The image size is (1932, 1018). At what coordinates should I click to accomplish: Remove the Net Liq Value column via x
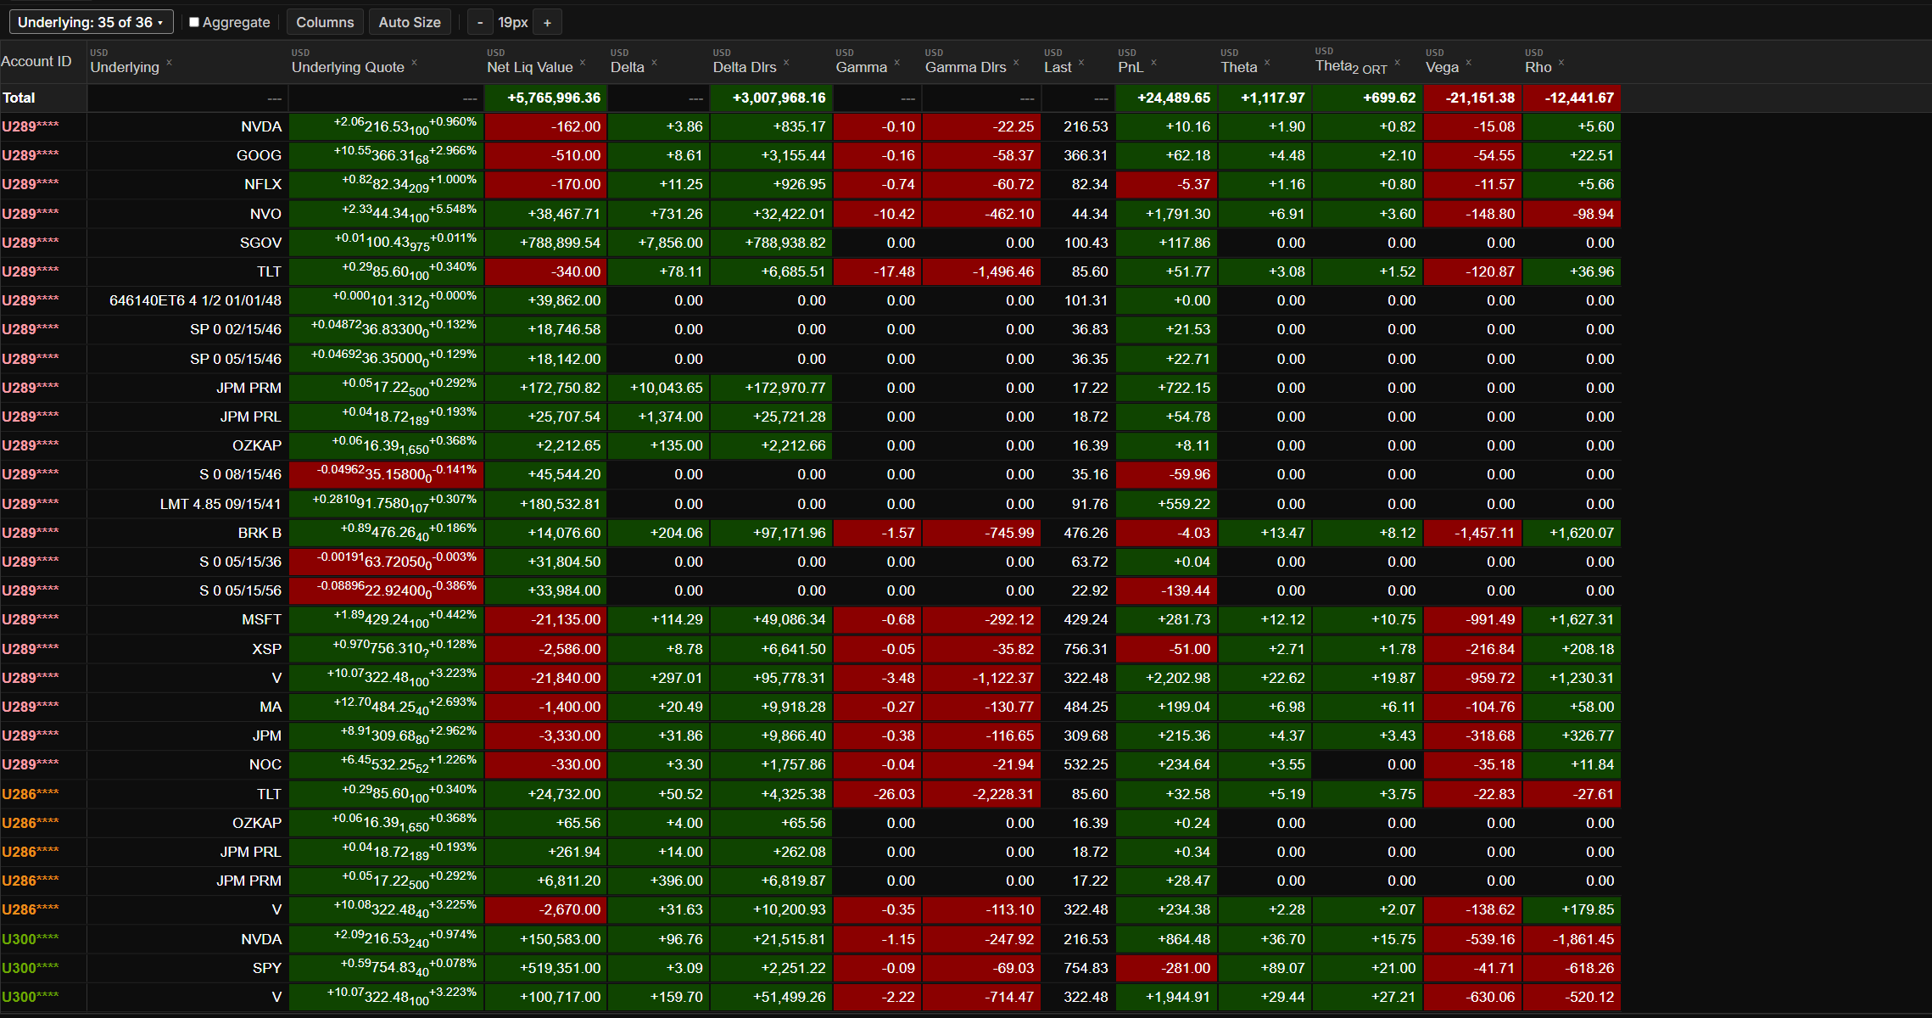[583, 62]
